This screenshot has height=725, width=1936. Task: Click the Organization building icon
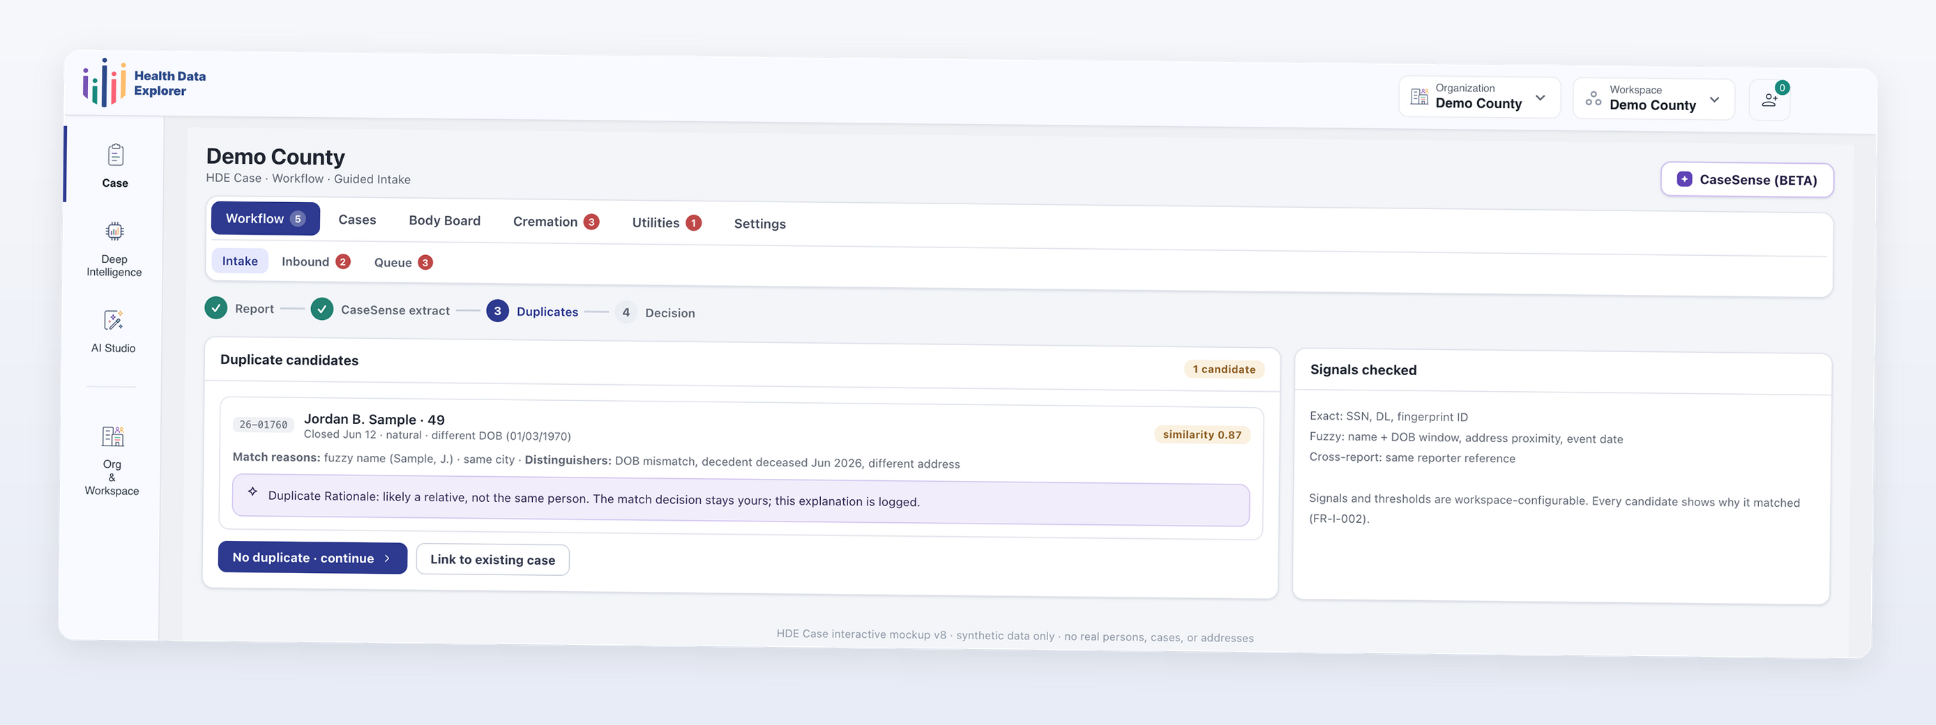[x=1419, y=96]
